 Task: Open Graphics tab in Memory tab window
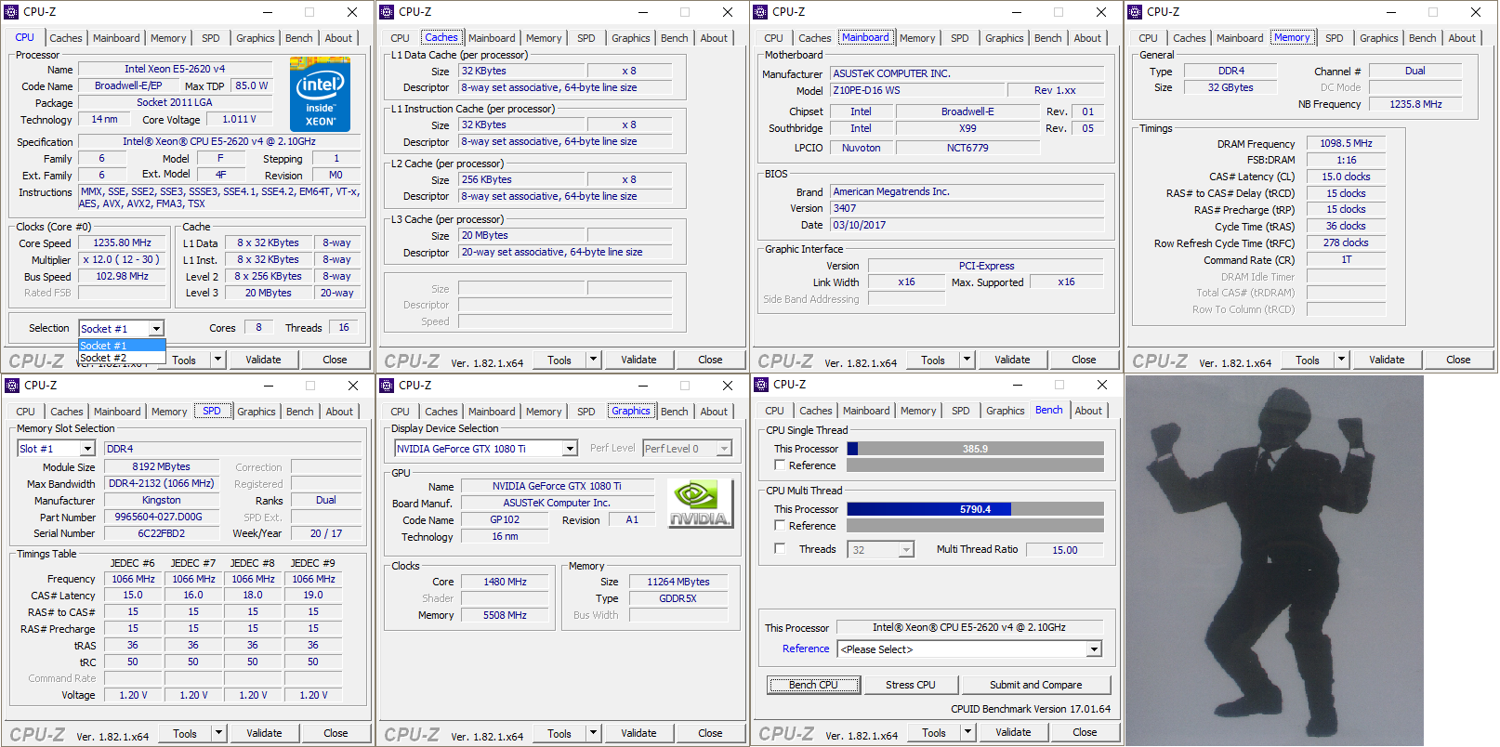1379,38
